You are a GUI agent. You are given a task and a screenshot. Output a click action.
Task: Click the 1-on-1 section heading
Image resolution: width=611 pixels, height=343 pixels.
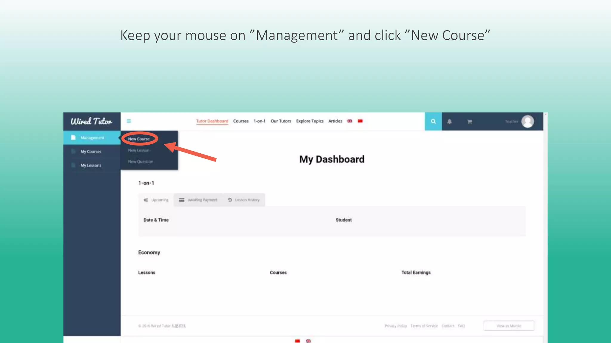(146, 183)
